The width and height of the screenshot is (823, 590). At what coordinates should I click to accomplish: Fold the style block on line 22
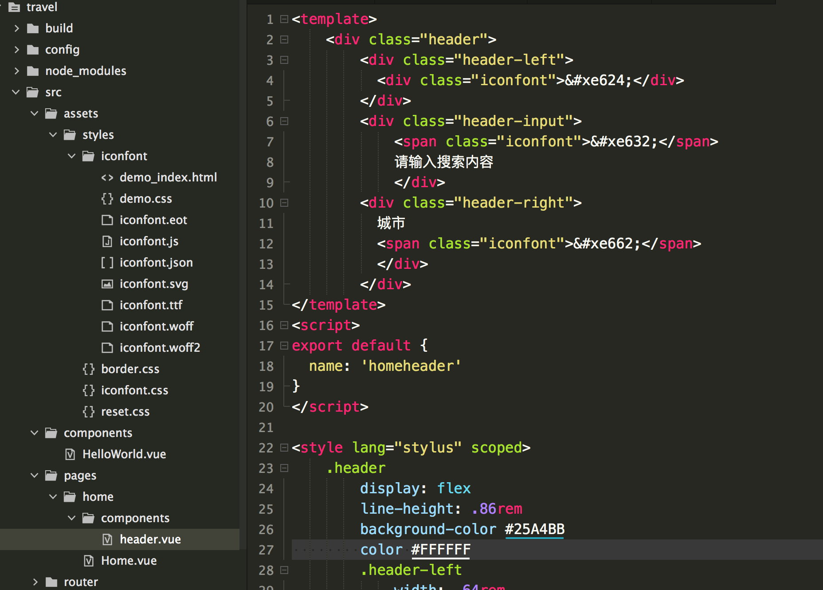point(284,448)
